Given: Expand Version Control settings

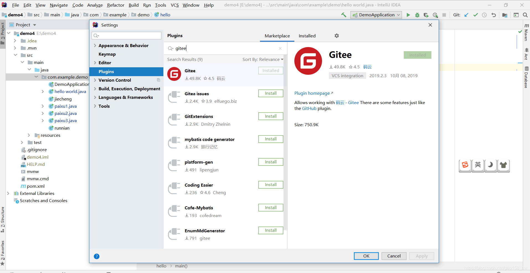Looking at the screenshot, I should point(95,80).
